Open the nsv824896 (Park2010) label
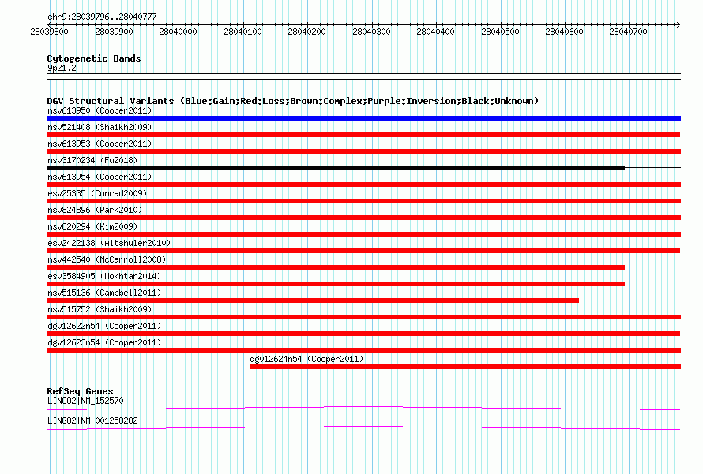703x474 pixels. [95, 210]
